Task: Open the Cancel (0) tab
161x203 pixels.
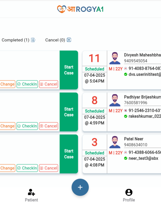Action: 58,40
